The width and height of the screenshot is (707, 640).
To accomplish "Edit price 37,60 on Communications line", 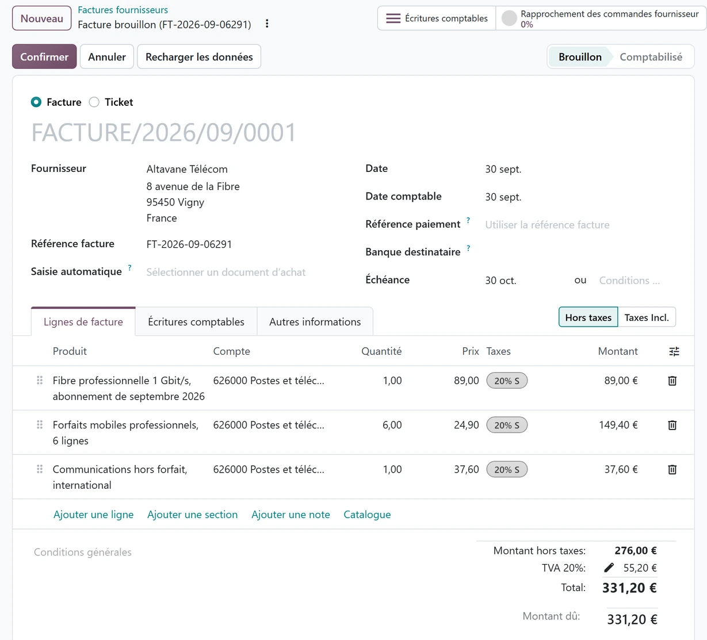I will (x=467, y=469).
